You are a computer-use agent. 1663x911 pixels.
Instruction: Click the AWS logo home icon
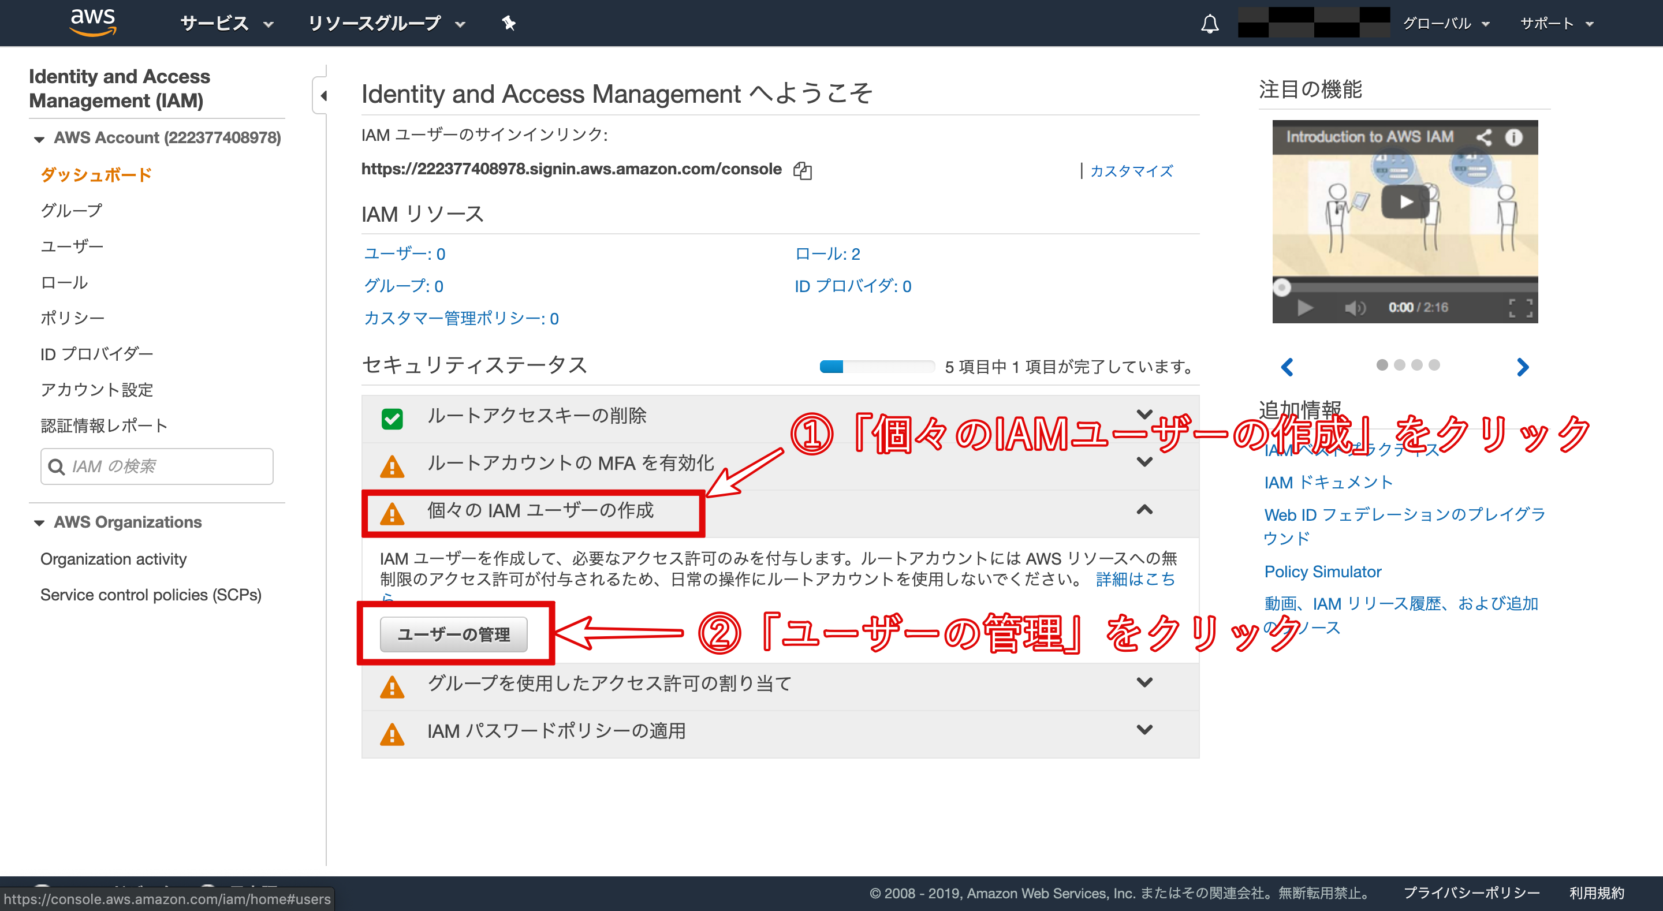[x=93, y=22]
